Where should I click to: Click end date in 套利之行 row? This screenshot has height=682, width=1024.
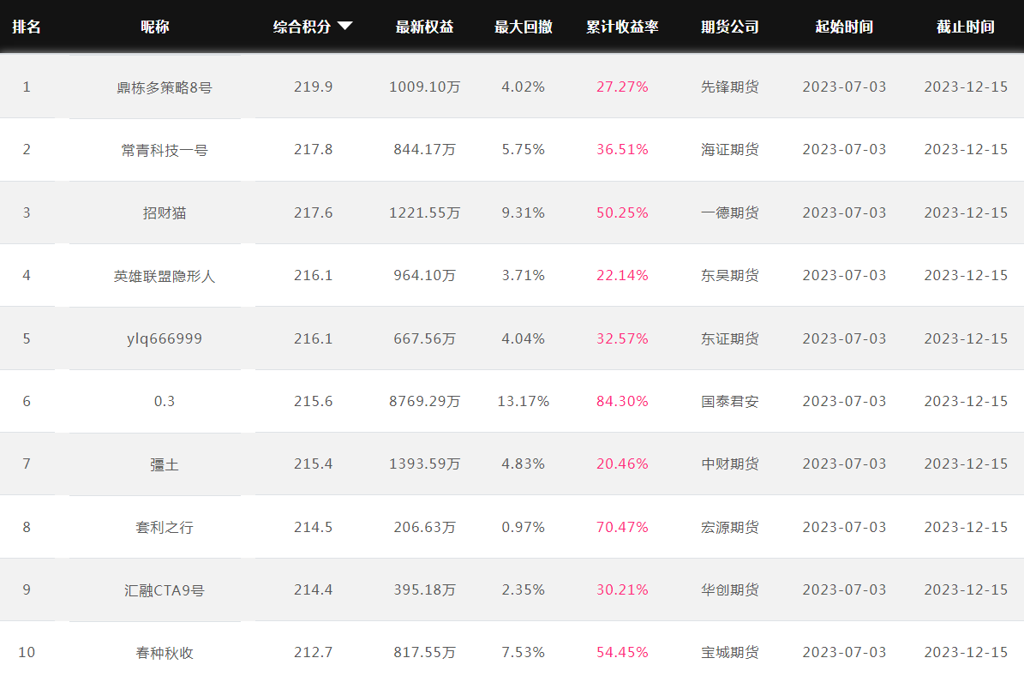(965, 527)
